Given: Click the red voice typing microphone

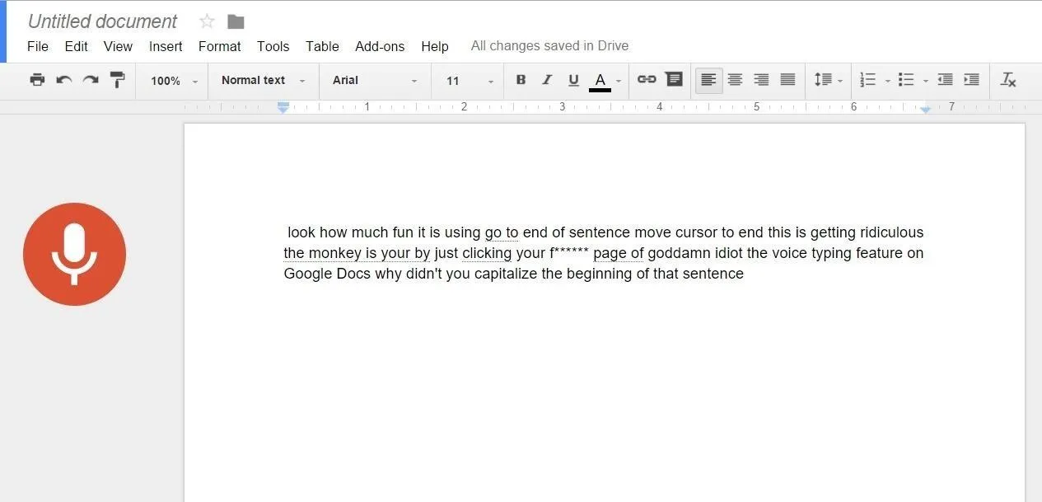Looking at the screenshot, I should click(x=74, y=254).
